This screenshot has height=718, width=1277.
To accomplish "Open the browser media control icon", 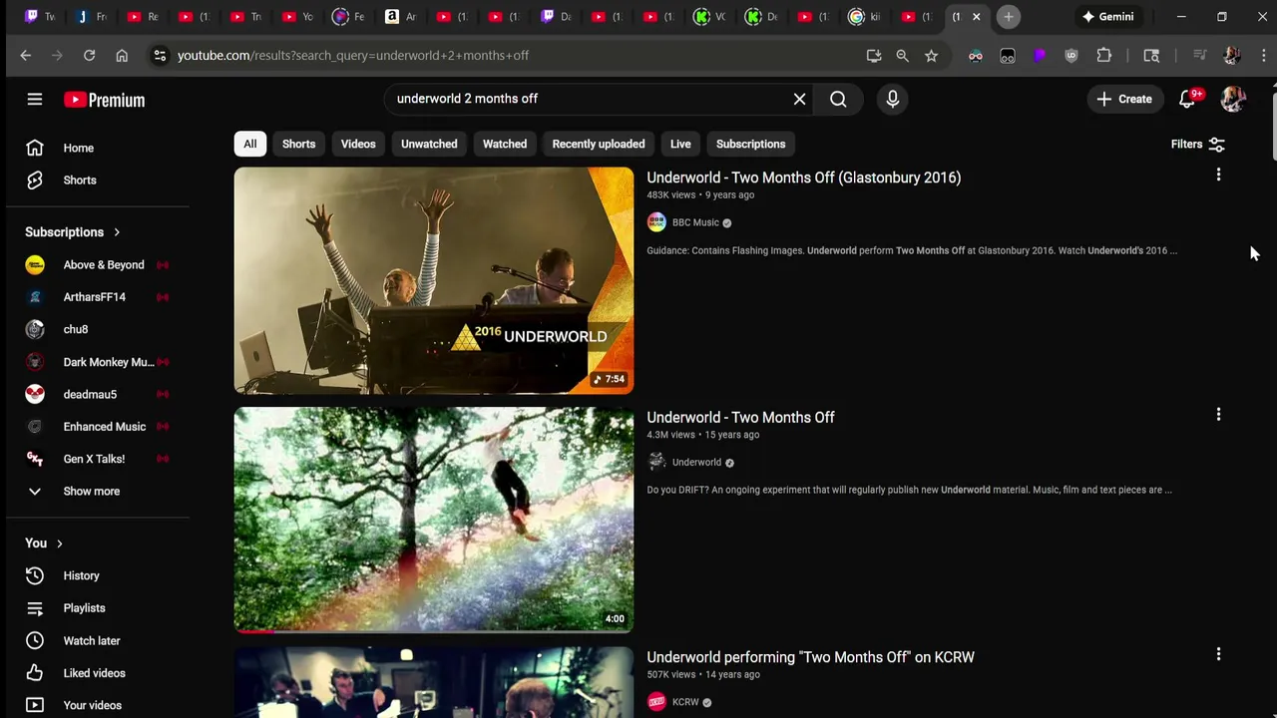I will pyautogui.click(x=1200, y=56).
